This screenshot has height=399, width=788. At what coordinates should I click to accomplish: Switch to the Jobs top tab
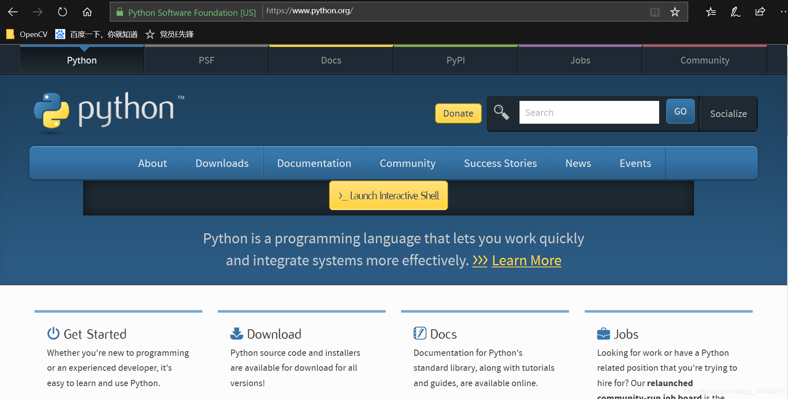coord(580,60)
